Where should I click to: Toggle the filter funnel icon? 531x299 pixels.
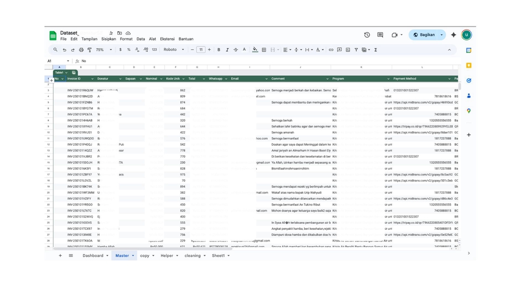point(356,50)
